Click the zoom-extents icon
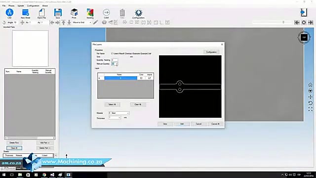Image resolution: width=316 pixels, height=178 pixels. (x=311, y=109)
